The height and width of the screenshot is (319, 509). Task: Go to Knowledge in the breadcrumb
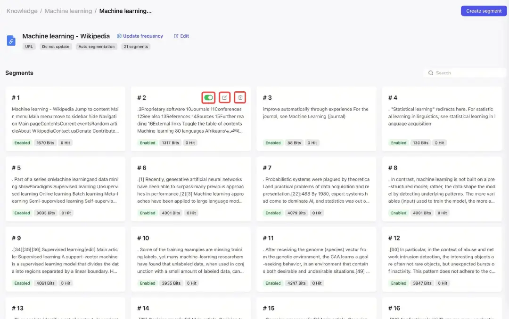[x=22, y=11]
